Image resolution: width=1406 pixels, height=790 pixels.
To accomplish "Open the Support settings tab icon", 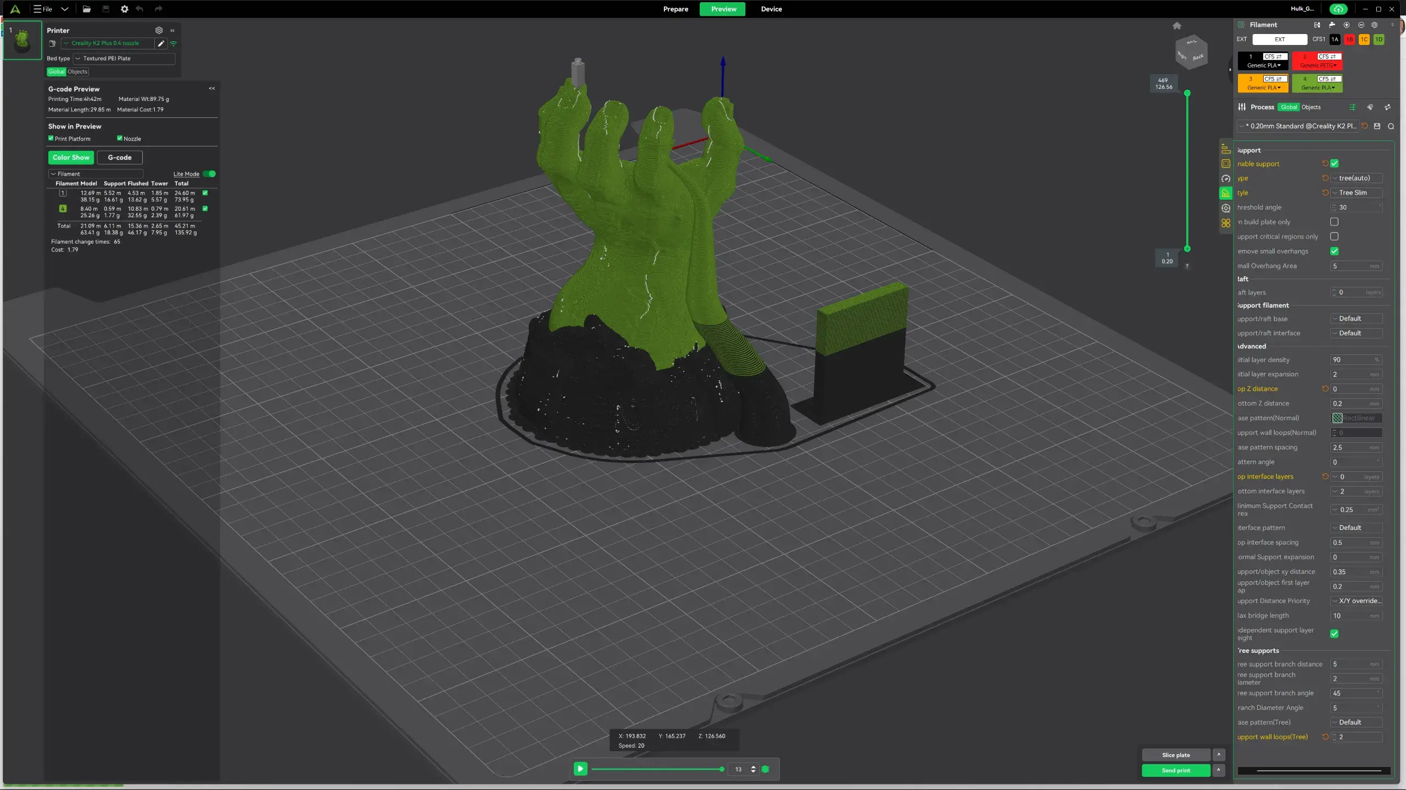I will click(x=1225, y=193).
